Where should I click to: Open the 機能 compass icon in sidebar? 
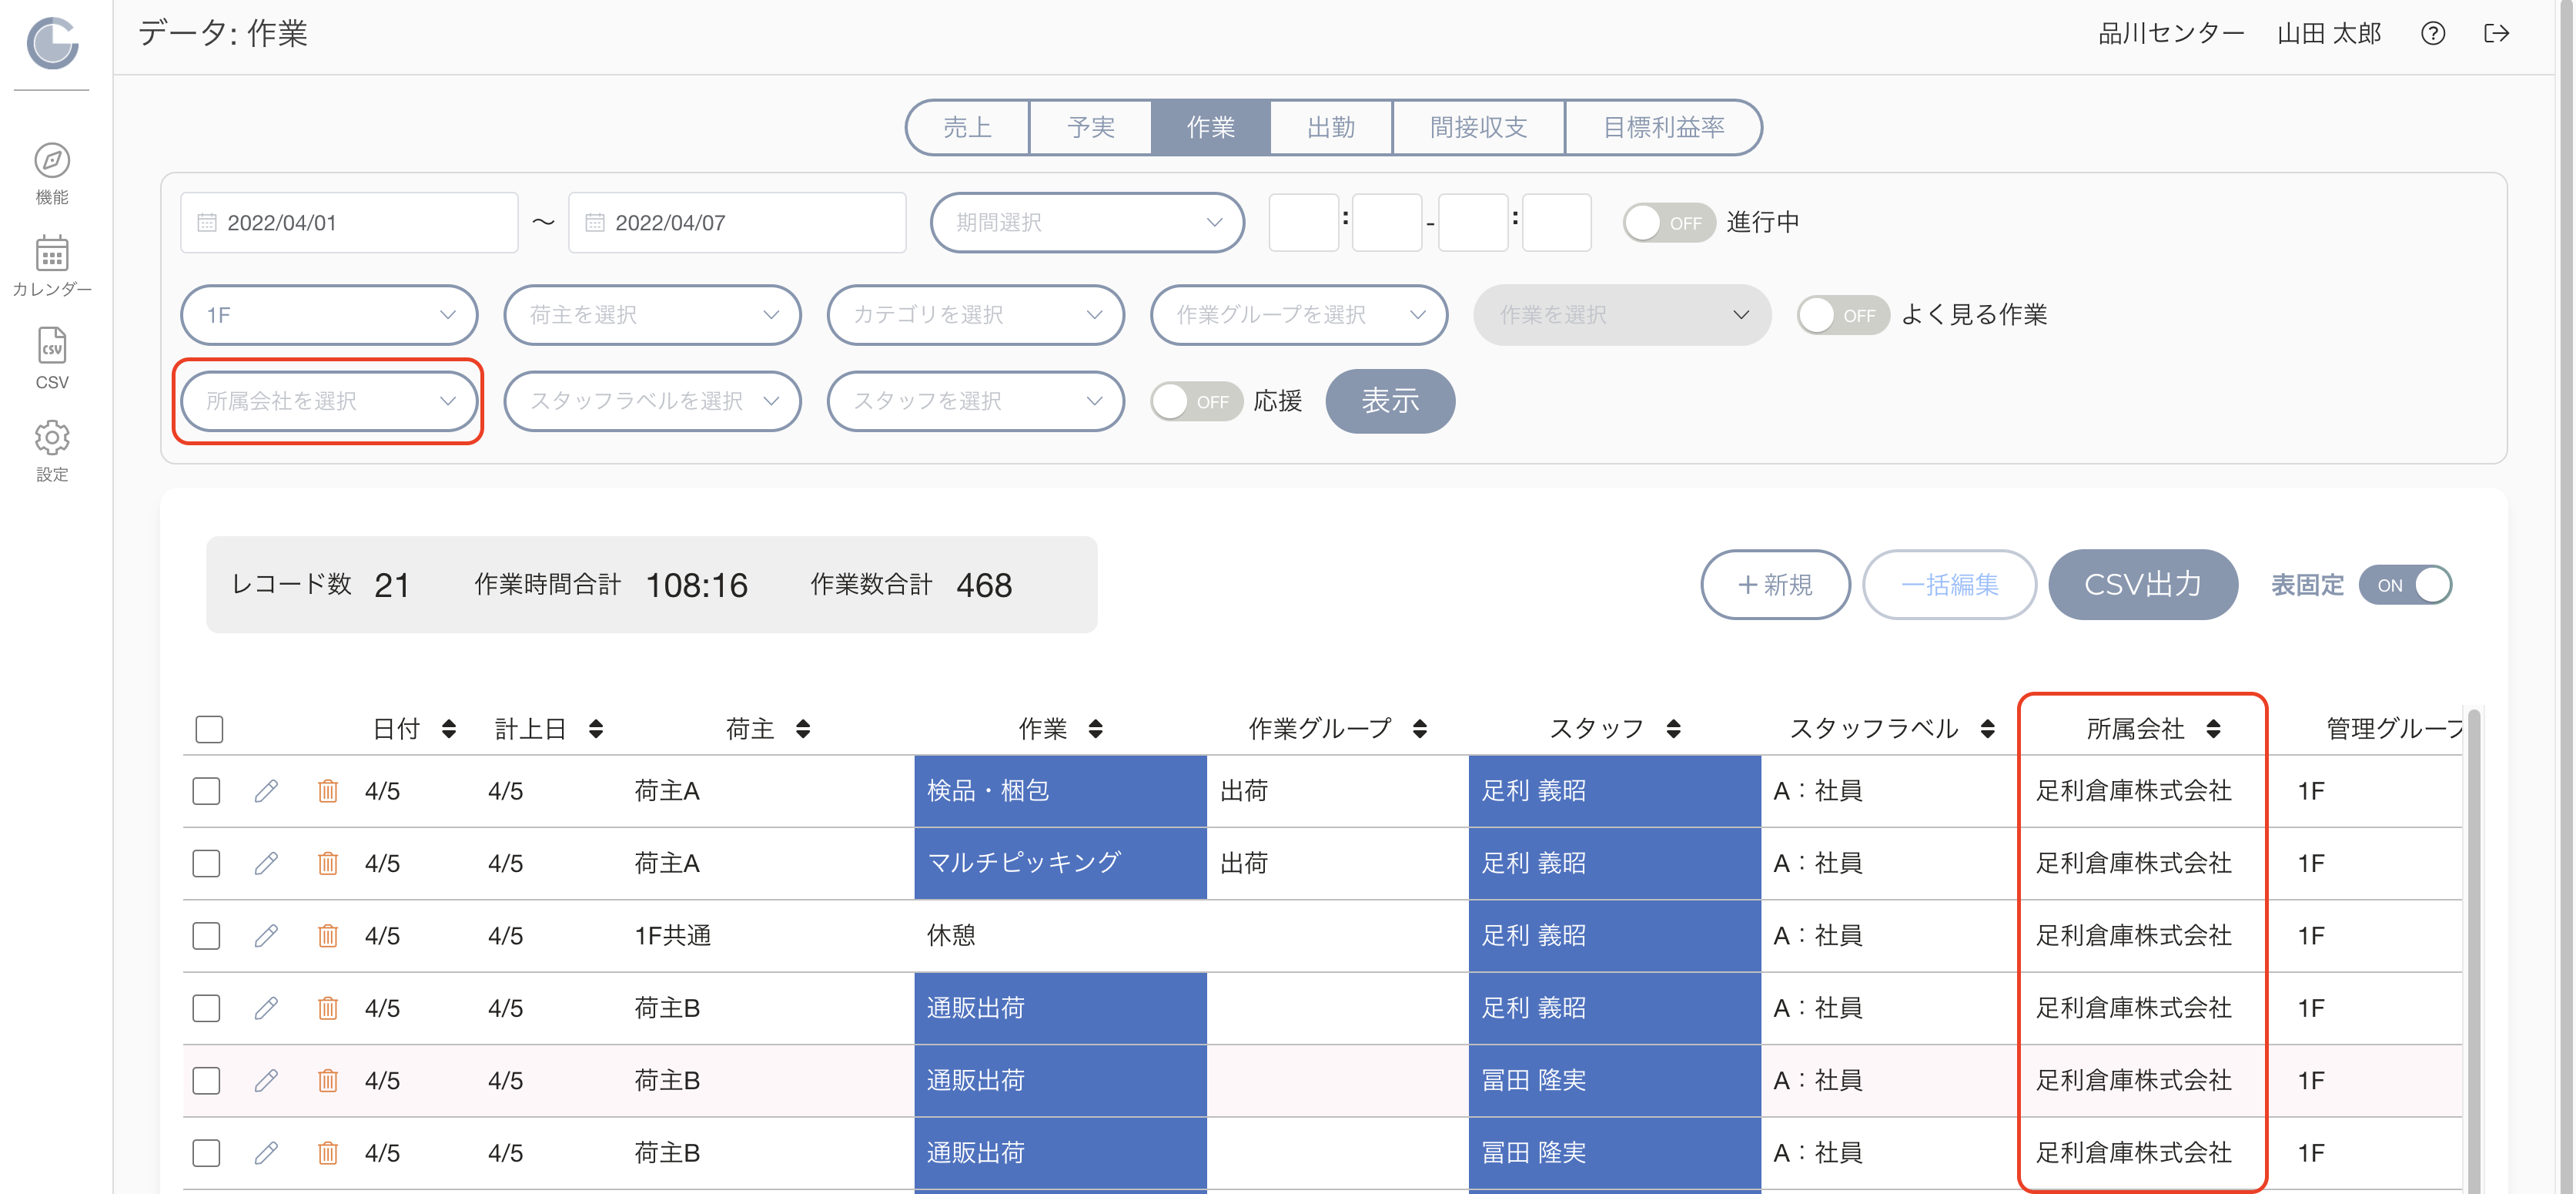[x=52, y=160]
